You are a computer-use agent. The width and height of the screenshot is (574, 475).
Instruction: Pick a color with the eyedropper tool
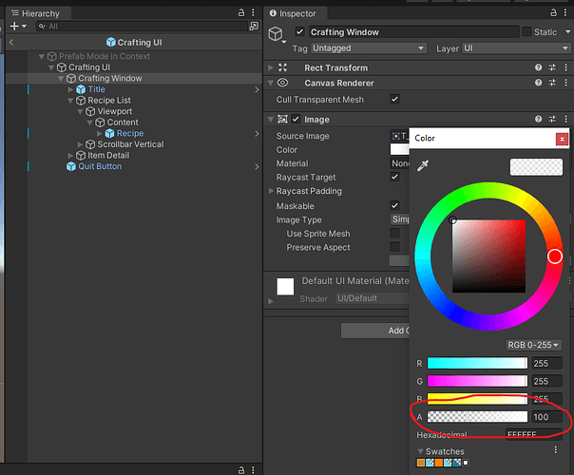(424, 167)
